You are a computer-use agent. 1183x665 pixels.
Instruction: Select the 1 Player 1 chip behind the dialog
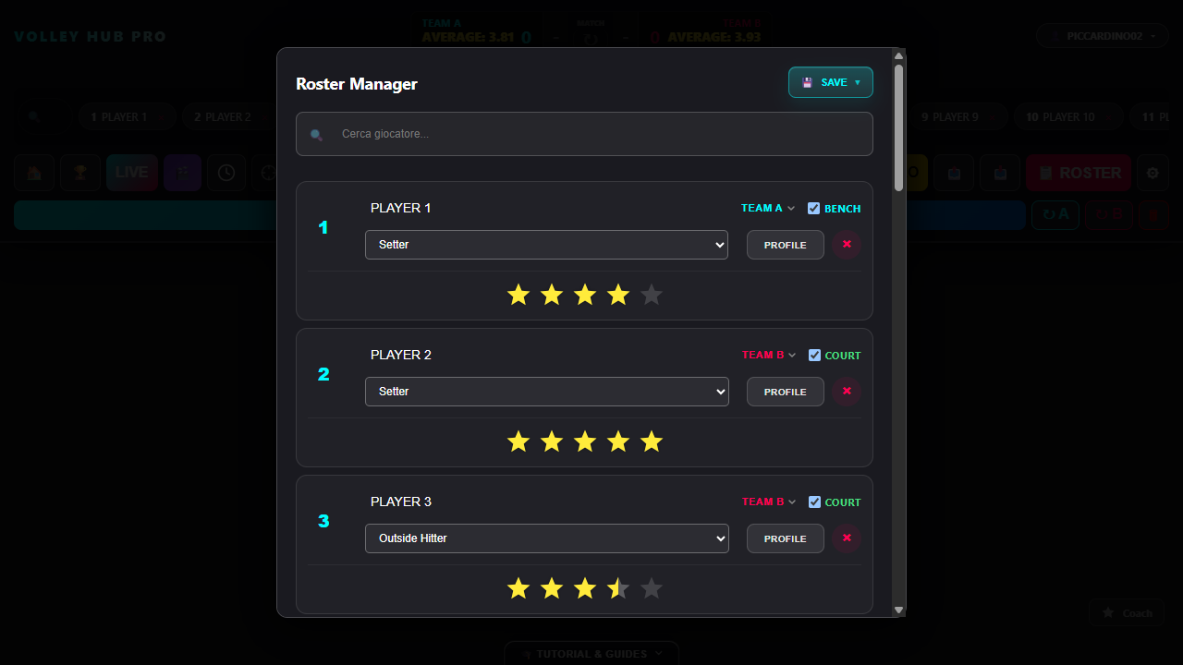[128, 117]
